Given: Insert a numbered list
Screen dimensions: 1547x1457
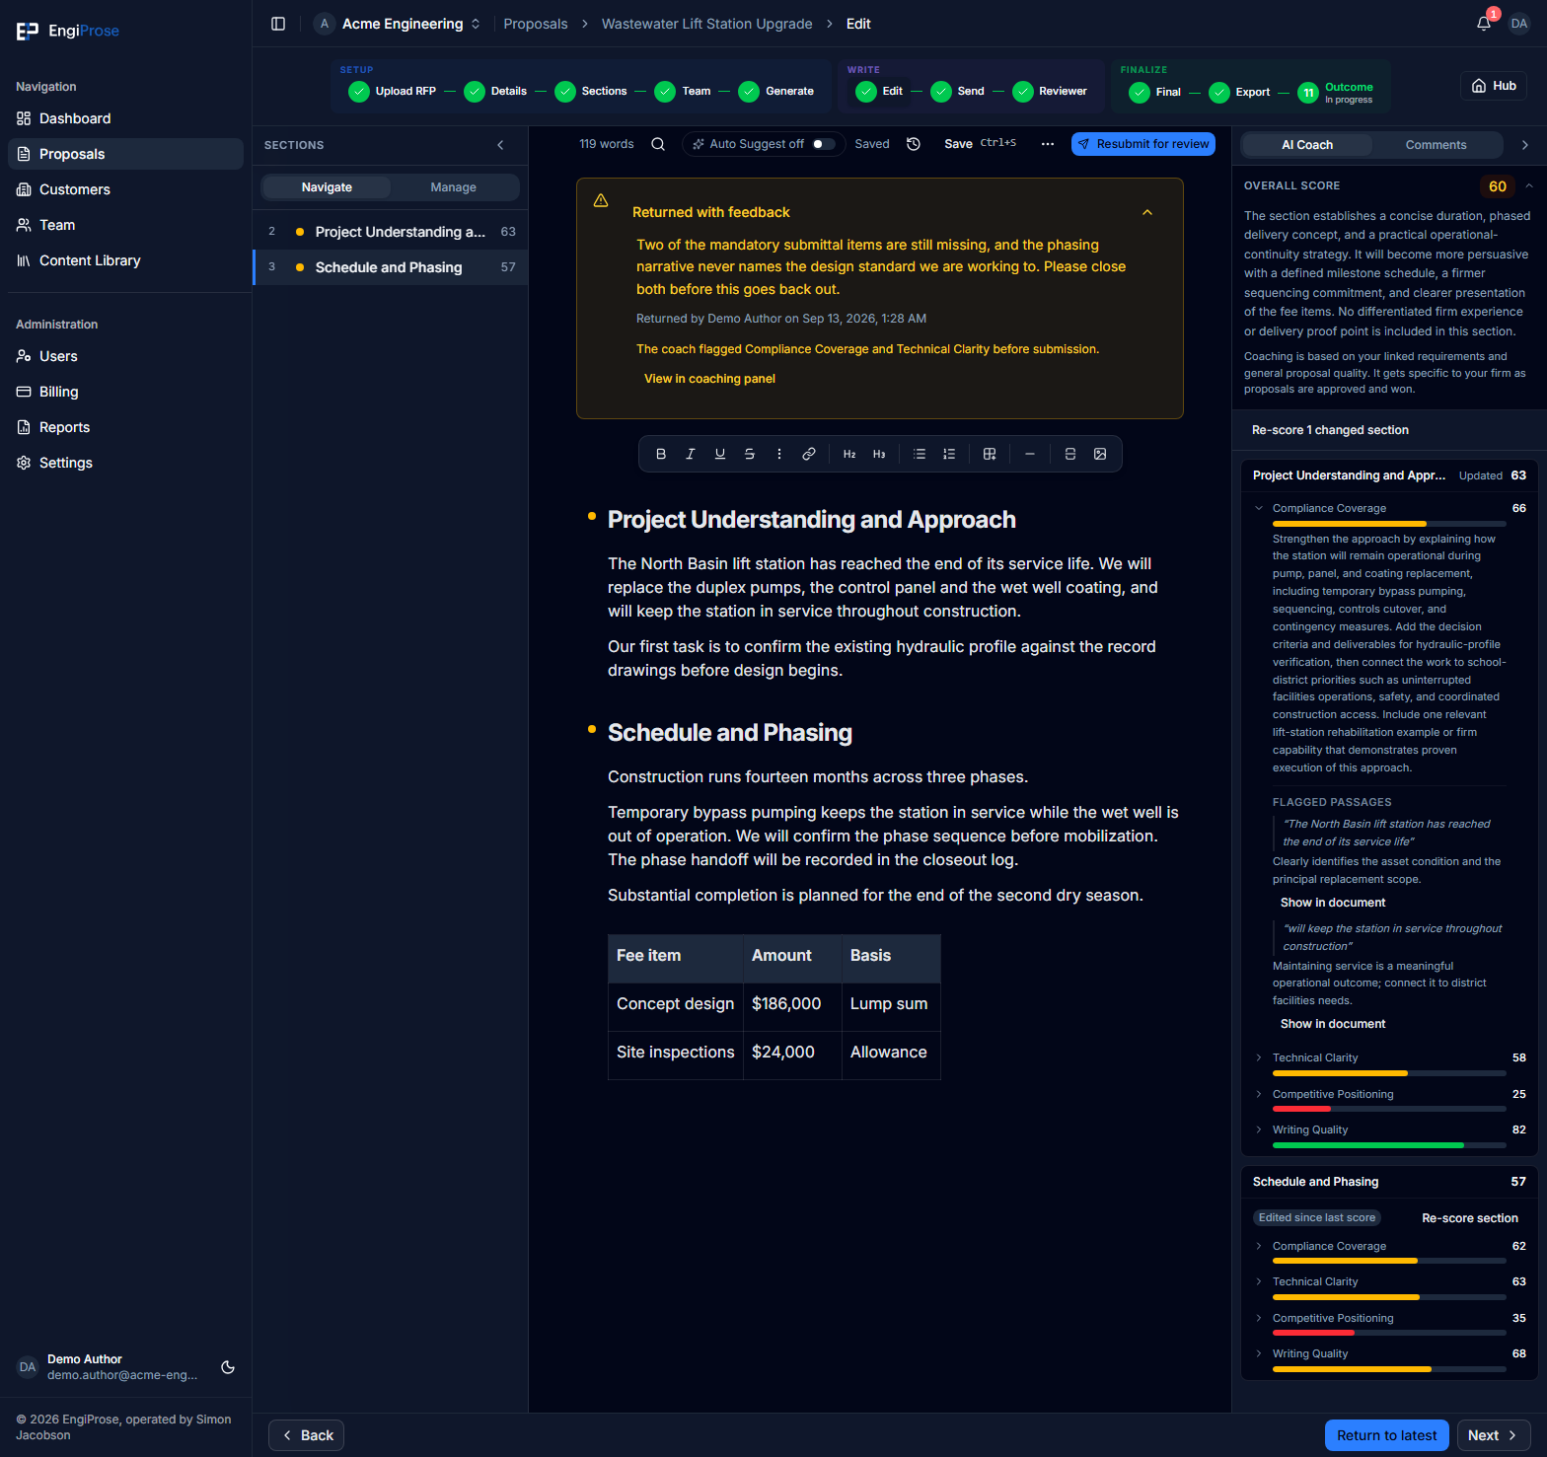Looking at the screenshot, I should click(x=949, y=454).
